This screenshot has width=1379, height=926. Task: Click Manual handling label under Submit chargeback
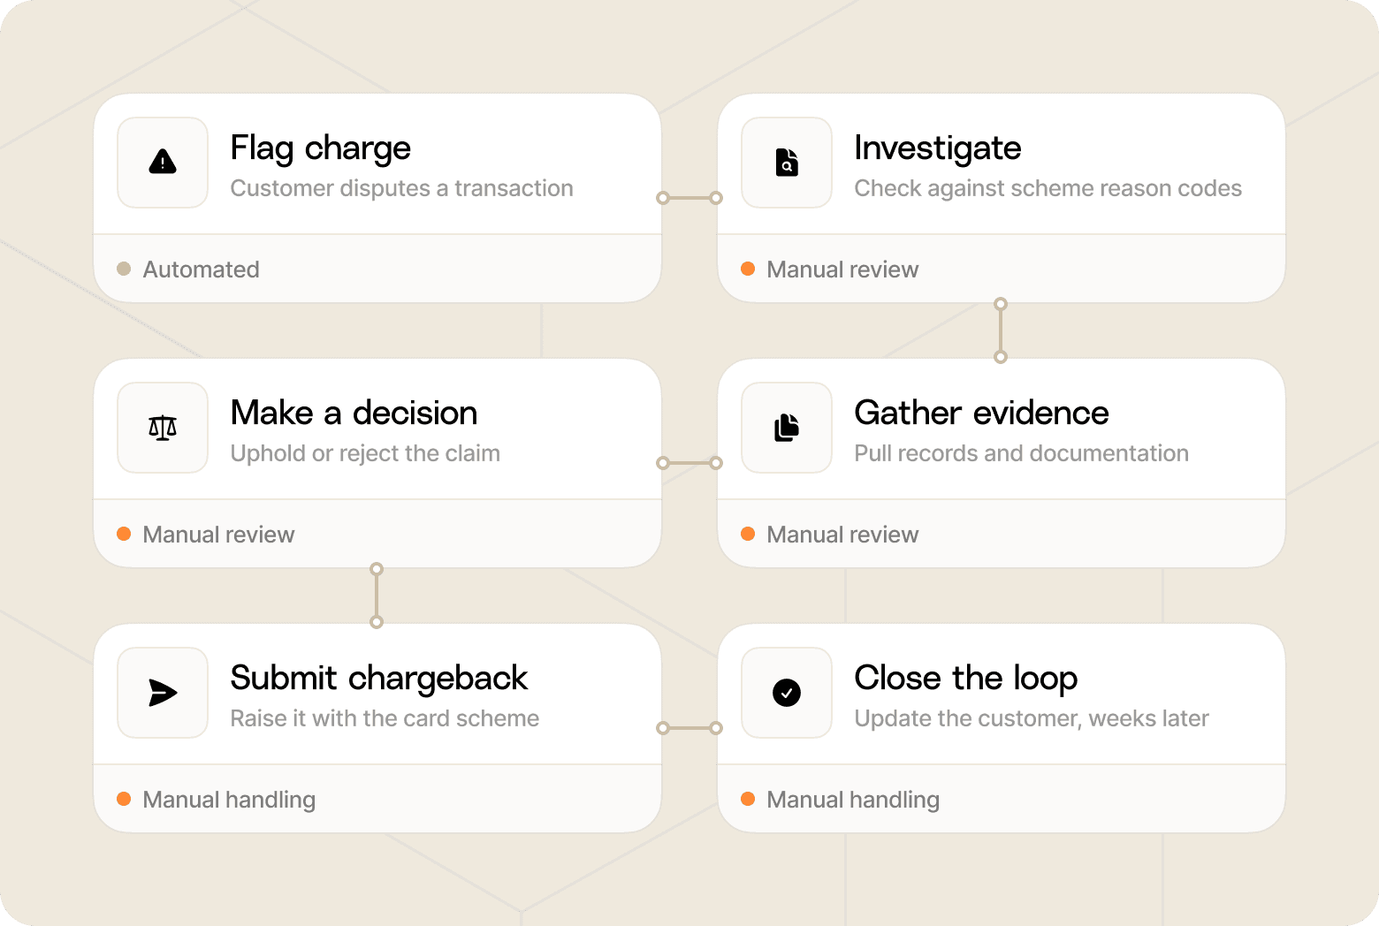[x=229, y=800]
